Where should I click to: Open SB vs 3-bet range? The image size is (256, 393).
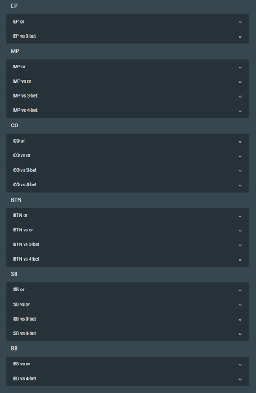(x=127, y=319)
